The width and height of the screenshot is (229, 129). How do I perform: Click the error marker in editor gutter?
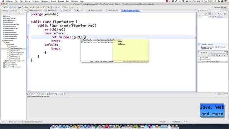(28, 37)
